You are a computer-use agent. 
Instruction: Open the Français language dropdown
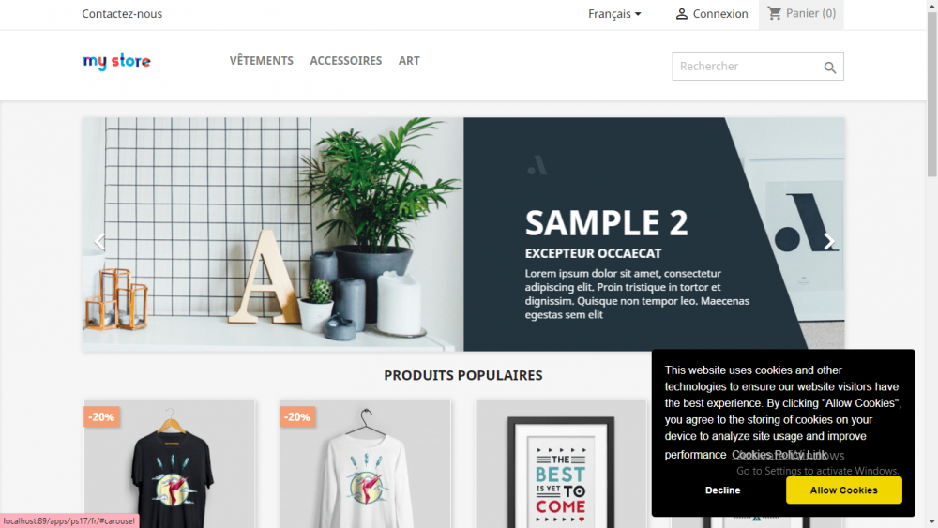click(614, 14)
